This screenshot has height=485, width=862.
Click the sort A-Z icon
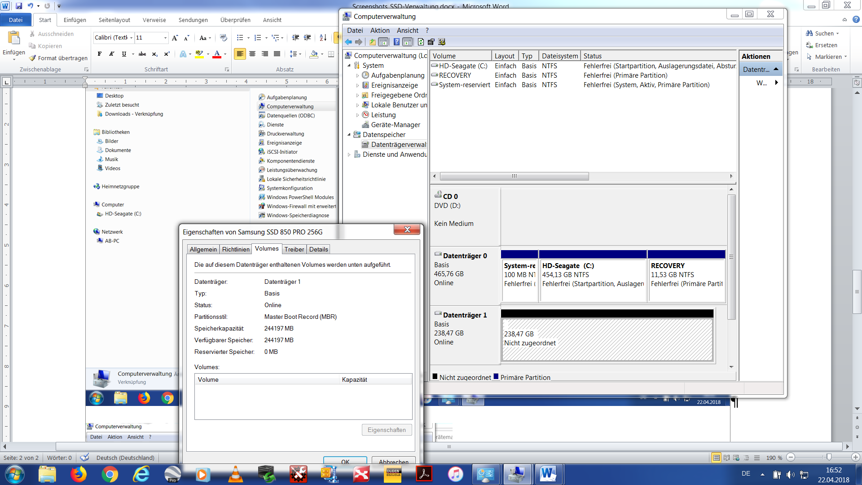(323, 38)
